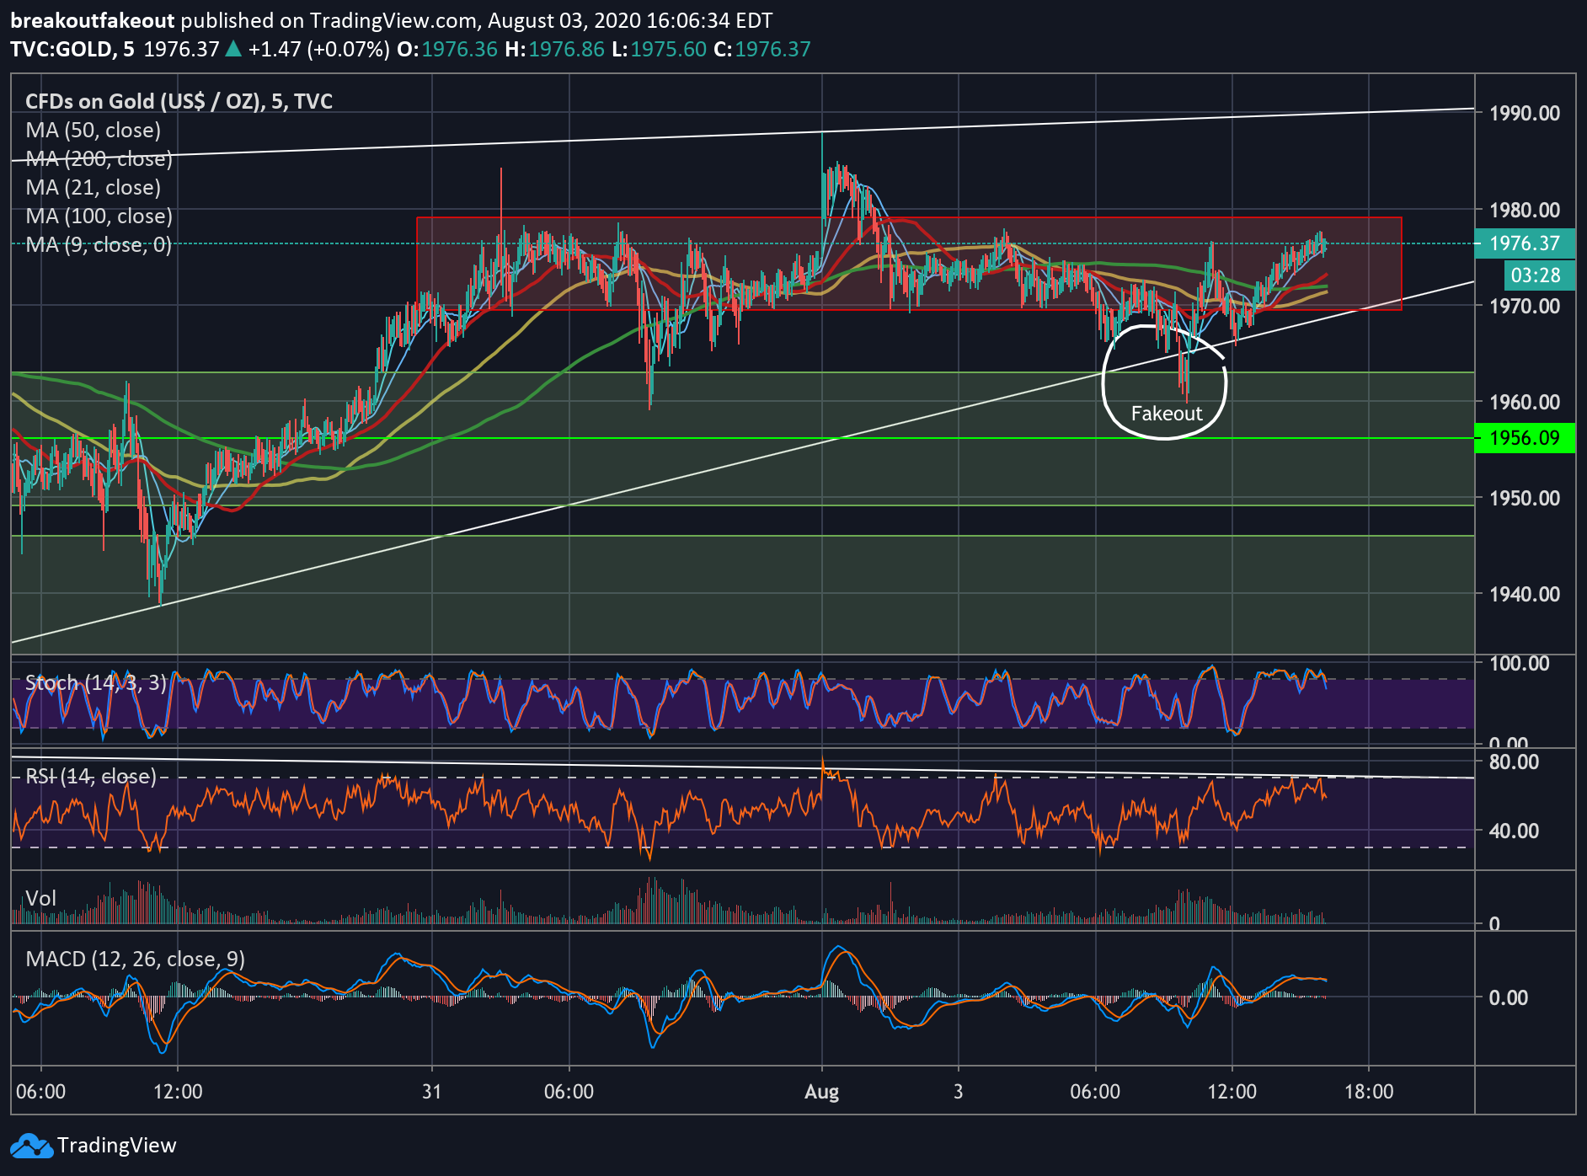Click the TVC:GOLD, 5 symbol label
Viewport: 1587px width, 1176px height.
[x=72, y=50]
